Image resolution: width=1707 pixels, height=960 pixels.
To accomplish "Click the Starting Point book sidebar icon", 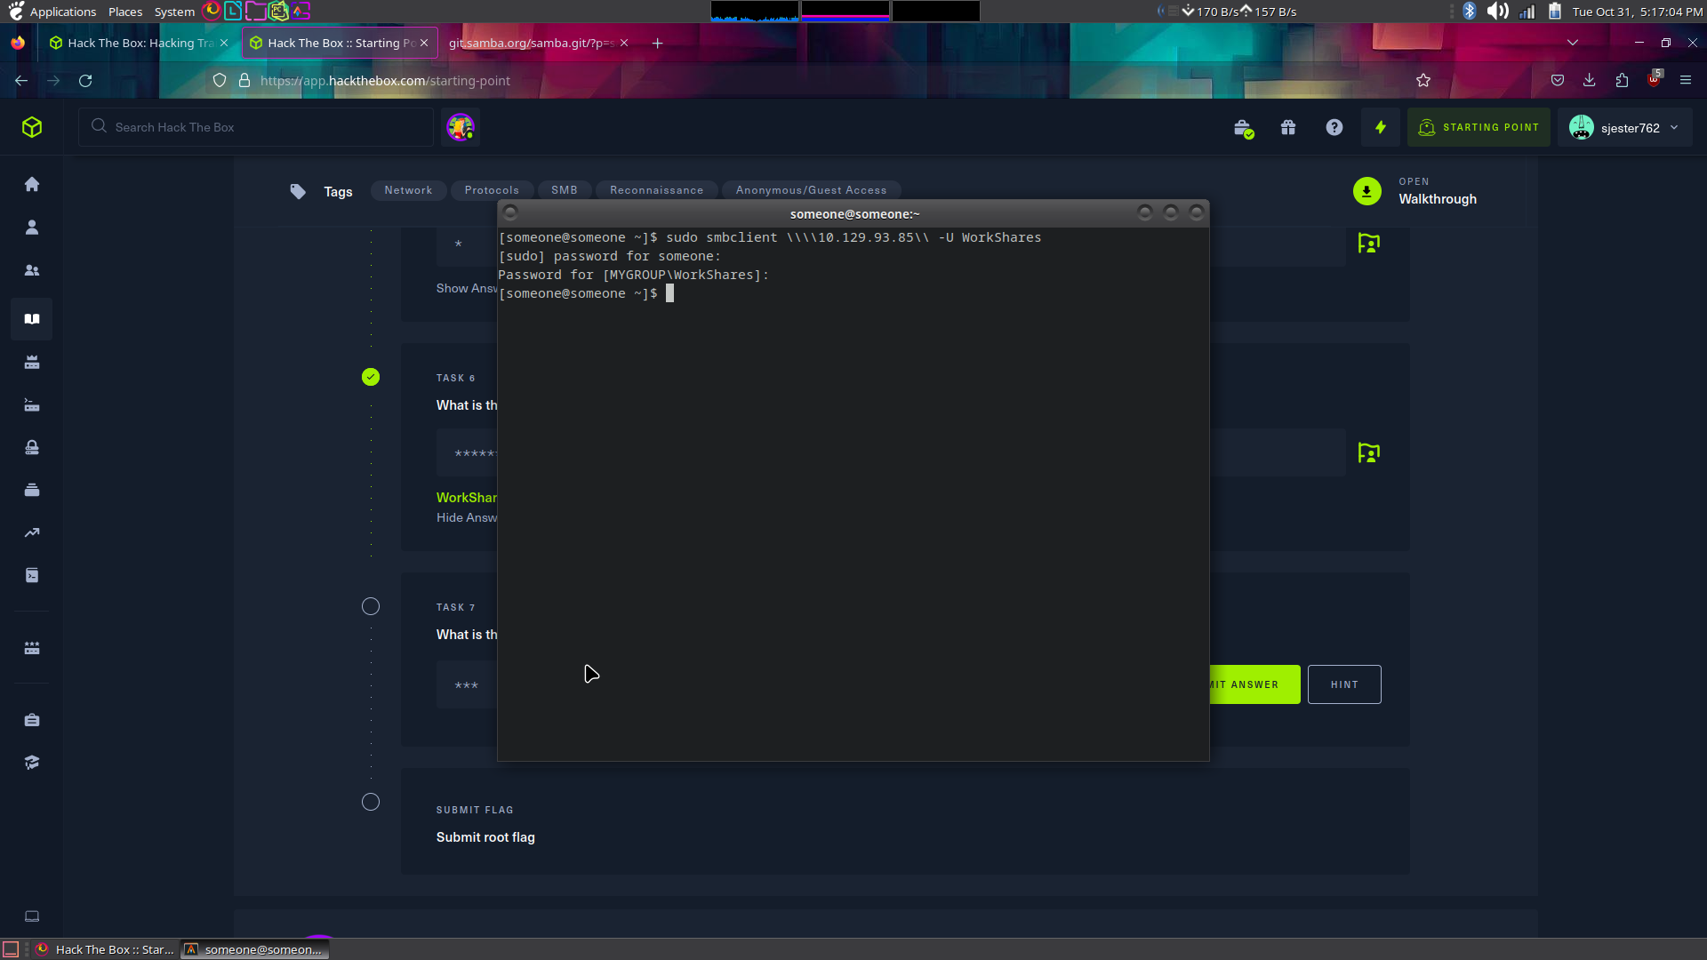I will coord(32,319).
